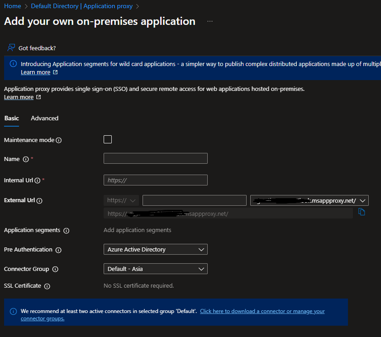Open the Connector Group selector showing Default - Asia

point(155,269)
